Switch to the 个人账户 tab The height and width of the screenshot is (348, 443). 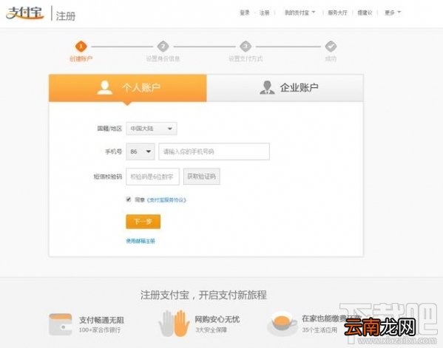point(128,88)
